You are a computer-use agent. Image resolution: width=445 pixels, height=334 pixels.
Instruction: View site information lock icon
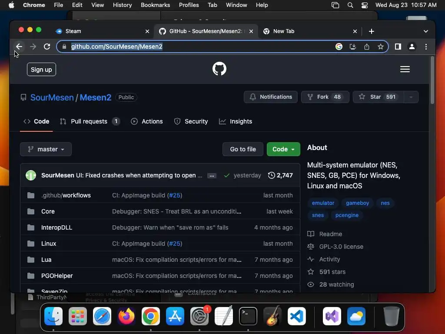click(64, 47)
